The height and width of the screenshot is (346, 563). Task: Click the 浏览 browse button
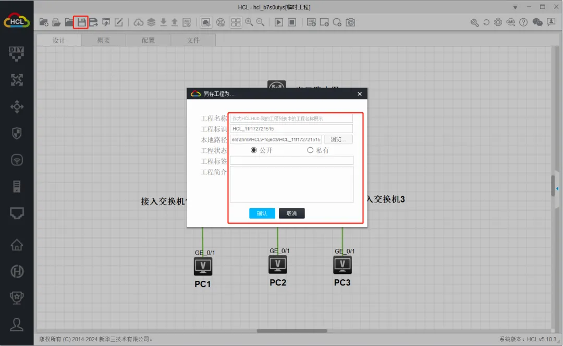click(338, 139)
